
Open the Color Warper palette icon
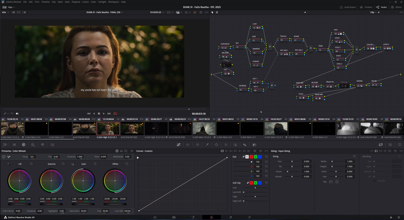(198, 145)
